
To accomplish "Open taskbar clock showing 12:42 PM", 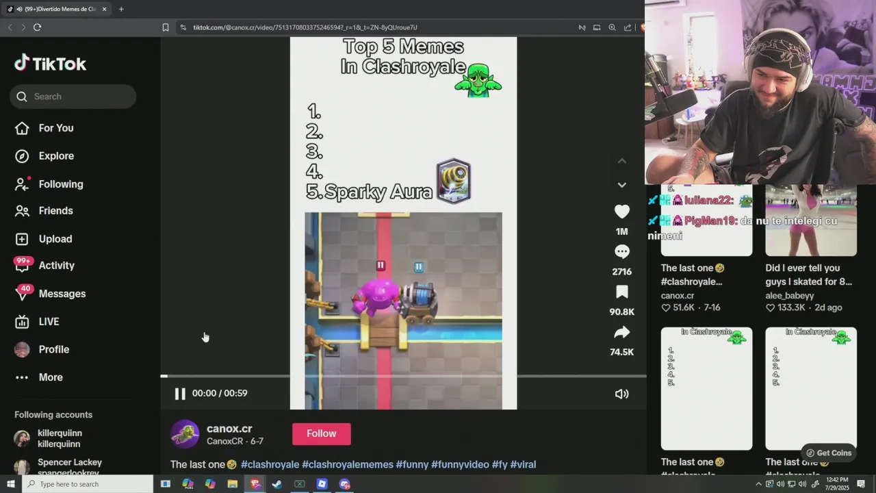I will [837, 484].
